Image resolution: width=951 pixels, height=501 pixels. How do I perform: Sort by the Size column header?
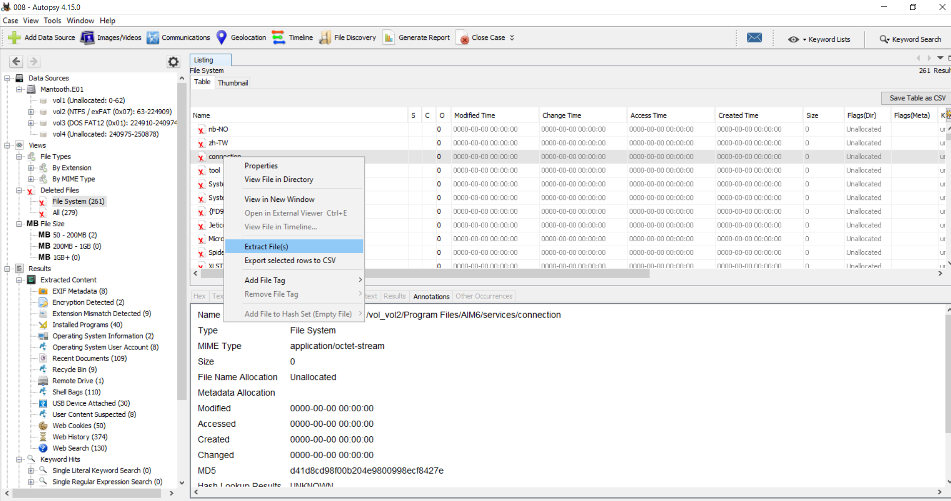point(823,115)
